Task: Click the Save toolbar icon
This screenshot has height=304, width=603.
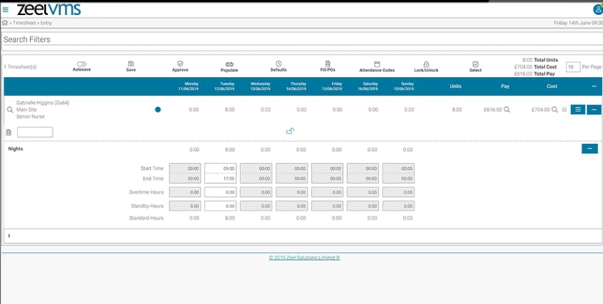Action: pyautogui.click(x=131, y=64)
